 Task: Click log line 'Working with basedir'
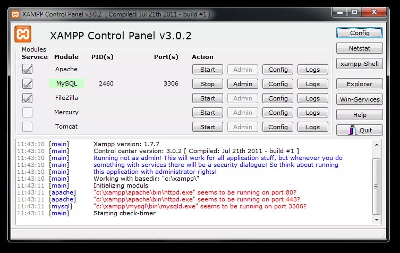pyautogui.click(x=146, y=178)
